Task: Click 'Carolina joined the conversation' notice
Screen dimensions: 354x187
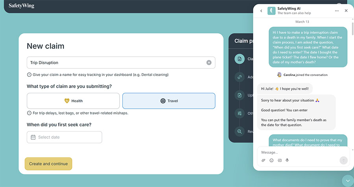Action: (x=302, y=75)
